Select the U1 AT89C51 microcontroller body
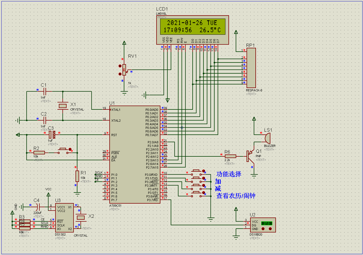The height and width of the screenshot is (255, 363). pyautogui.click(x=135, y=155)
